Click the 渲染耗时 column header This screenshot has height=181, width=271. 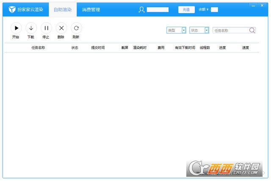click(x=140, y=47)
